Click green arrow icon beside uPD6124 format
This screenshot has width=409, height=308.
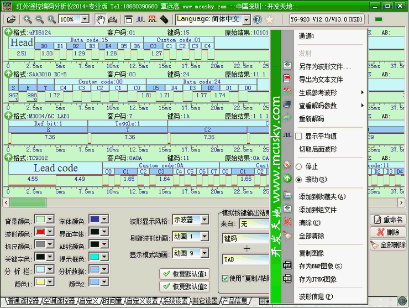coord(8,32)
